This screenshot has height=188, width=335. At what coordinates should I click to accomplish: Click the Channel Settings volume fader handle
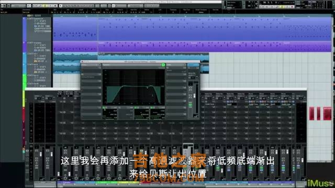click(194, 96)
